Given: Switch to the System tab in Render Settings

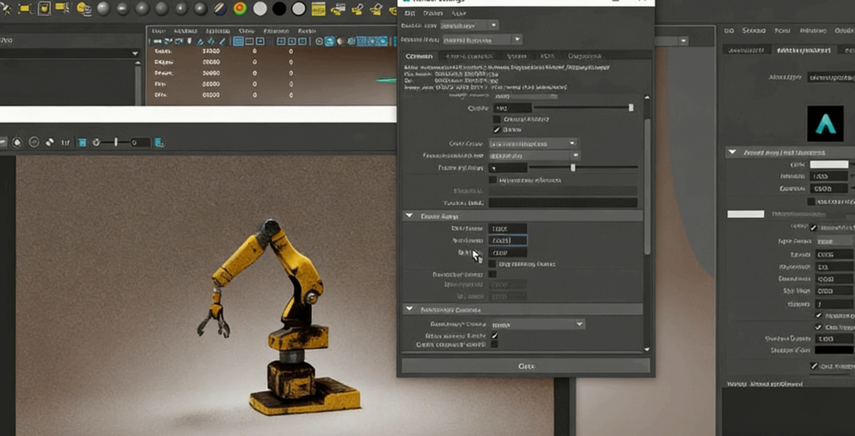Looking at the screenshot, I should [516, 56].
